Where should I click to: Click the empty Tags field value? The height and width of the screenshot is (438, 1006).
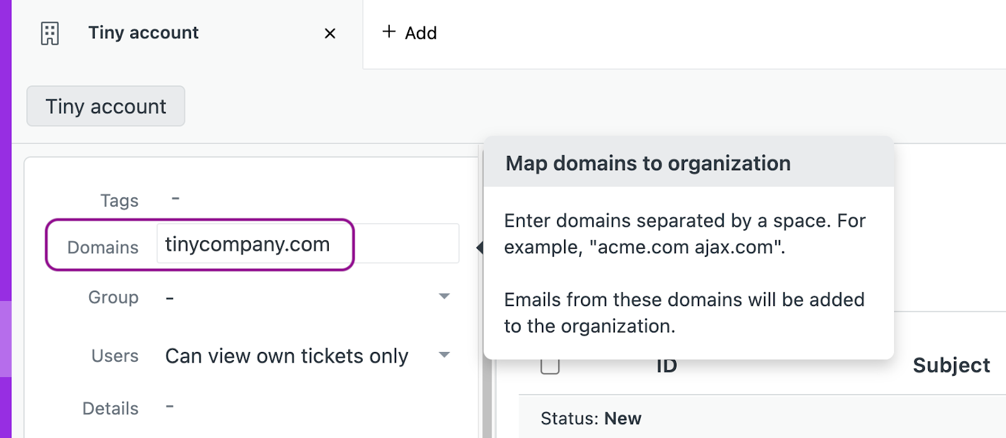(176, 199)
